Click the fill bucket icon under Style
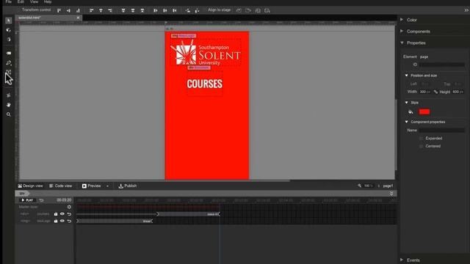The image size is (470, 264). 411,112
